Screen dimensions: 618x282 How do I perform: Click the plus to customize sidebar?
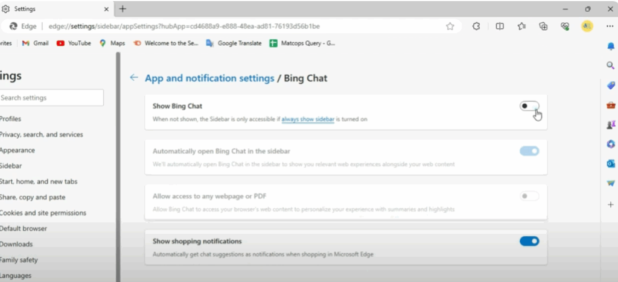click(x=610, y=204)
